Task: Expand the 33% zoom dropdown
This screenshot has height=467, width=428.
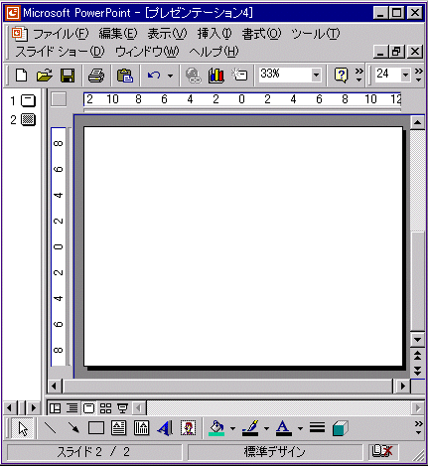Action: [316, 76]
